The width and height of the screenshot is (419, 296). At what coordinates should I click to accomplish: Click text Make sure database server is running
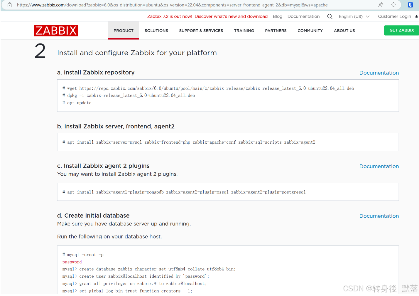click(x=124, y=224)
